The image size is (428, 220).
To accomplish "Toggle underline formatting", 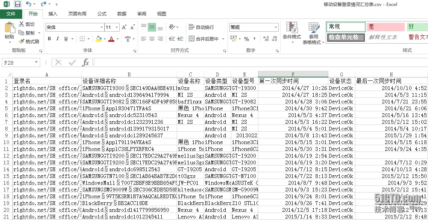I will coord(66,39).
